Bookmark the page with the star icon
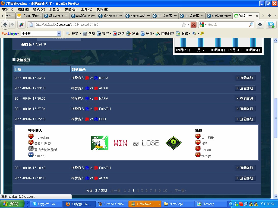This screenshot has width=278, height=208. click(x=184, y=25)
